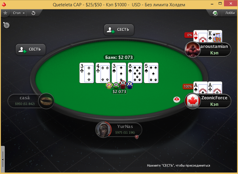
Task: Click the Банк: $2 073 pot label
Action: click(x=119, y=57)
